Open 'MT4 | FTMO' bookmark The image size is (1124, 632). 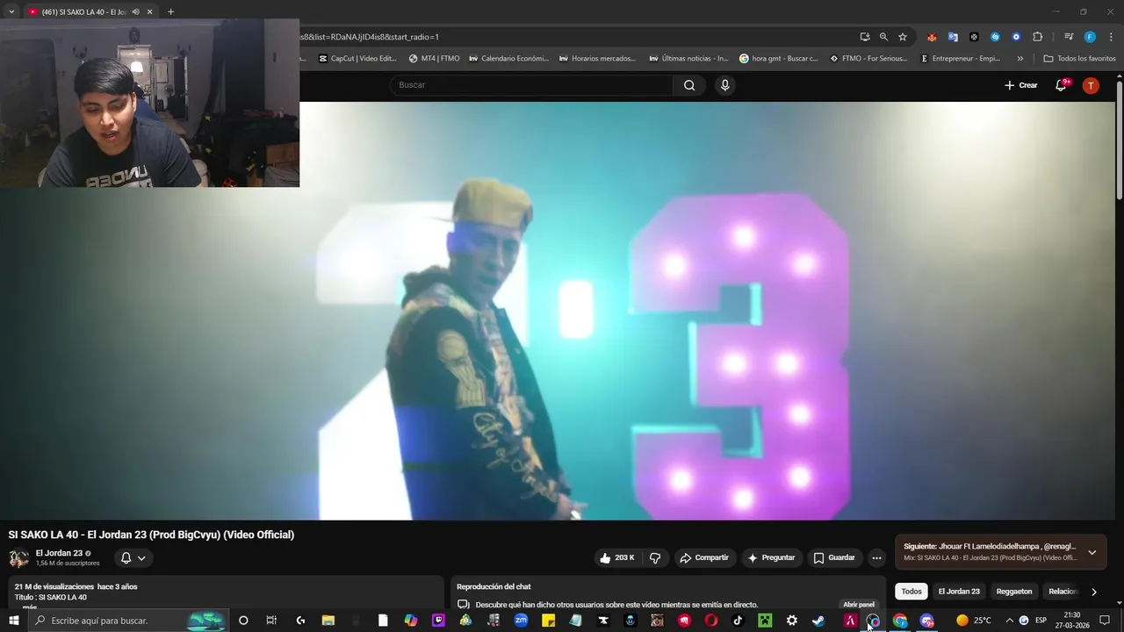click(x=434, y=59)
